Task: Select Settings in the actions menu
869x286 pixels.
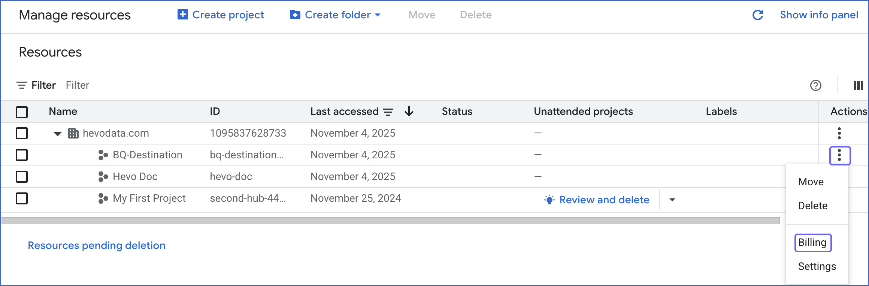Action: (817, 267)
